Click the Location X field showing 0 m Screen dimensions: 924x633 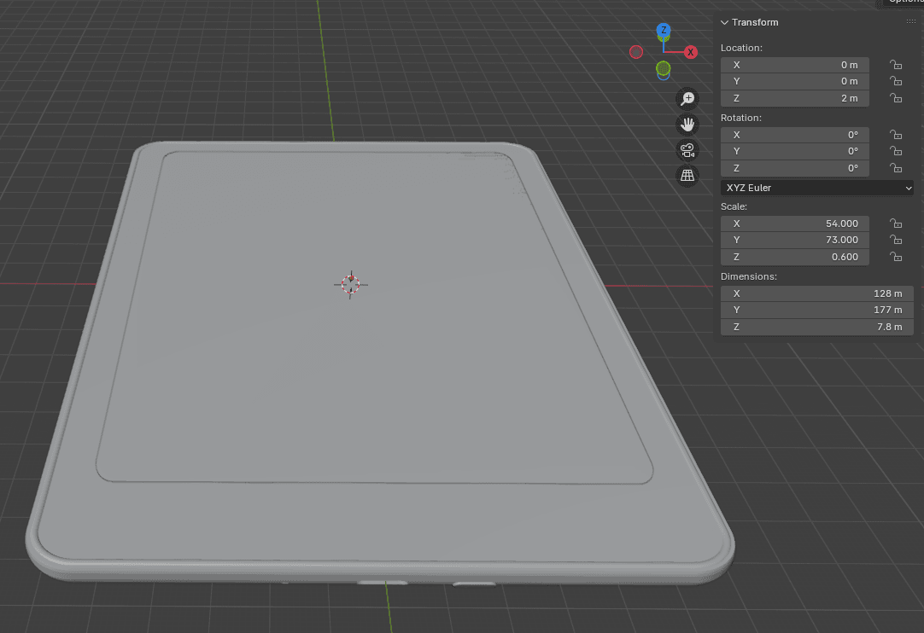pos(795,65)
